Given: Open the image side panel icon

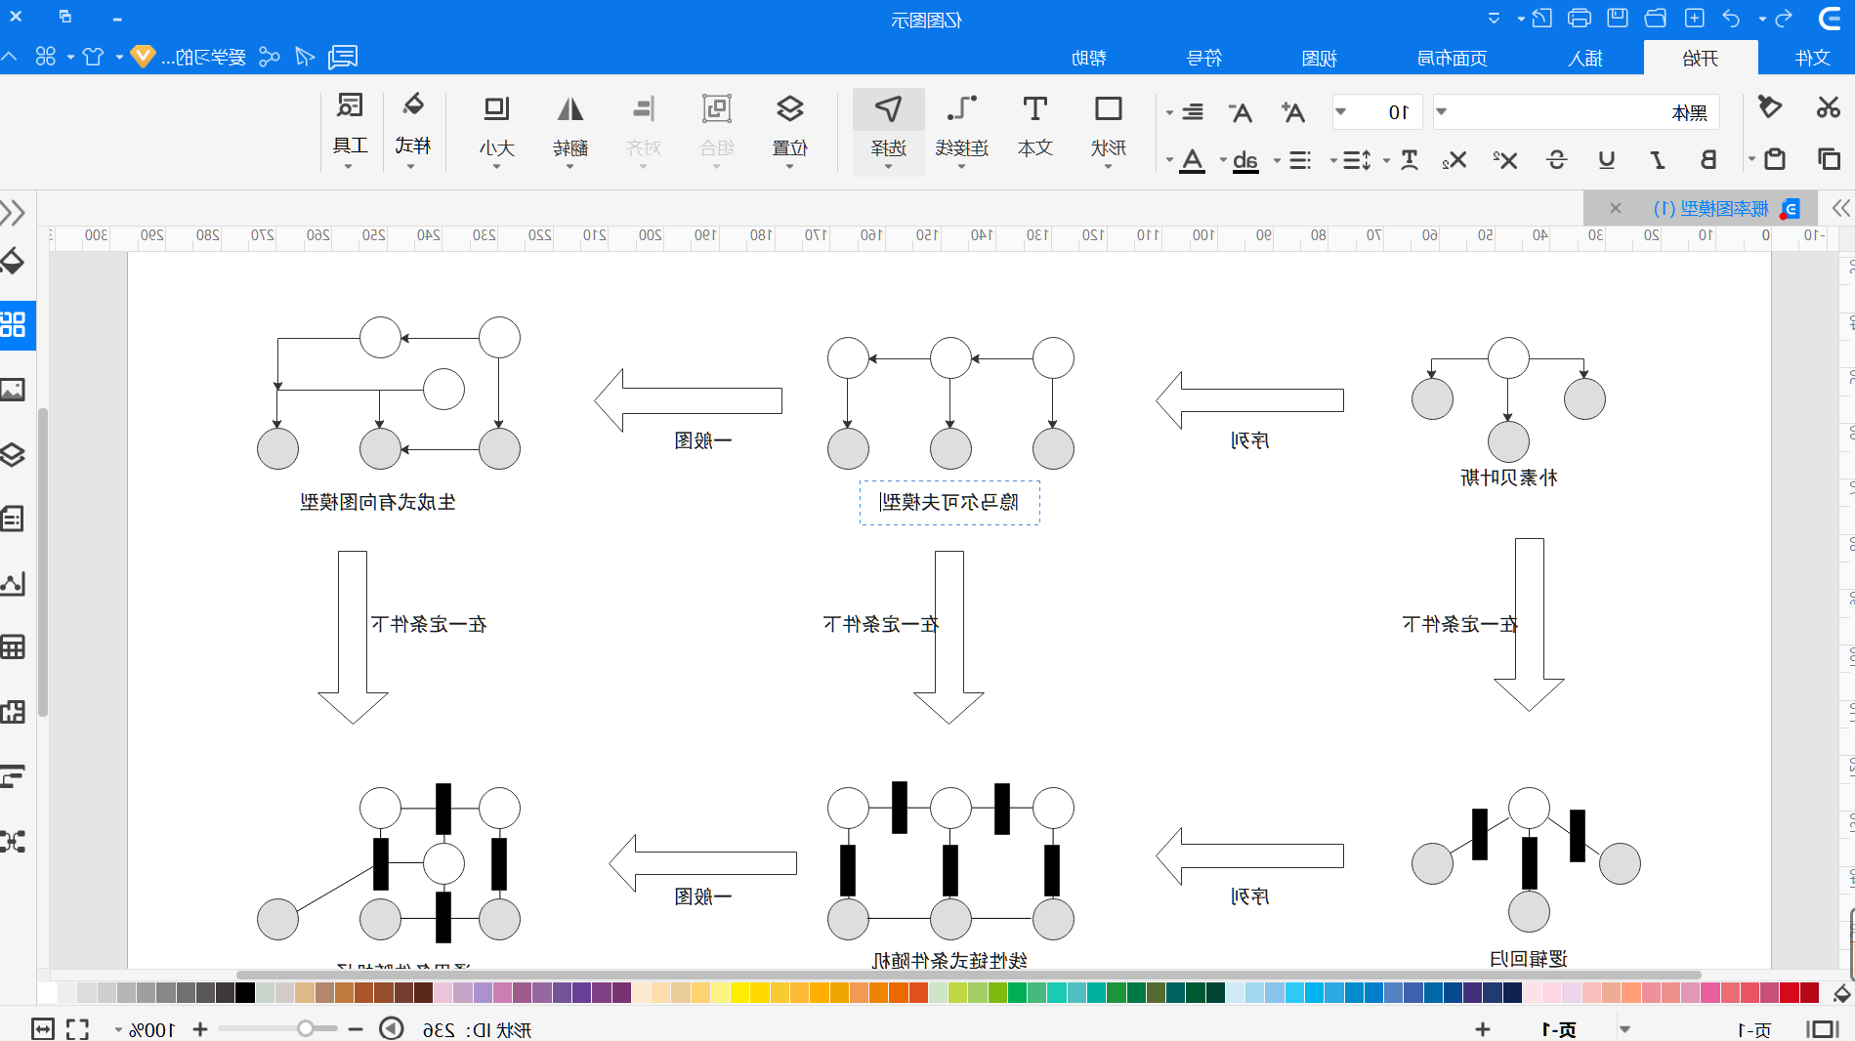Looking at the screenshot, I should 13,390.
